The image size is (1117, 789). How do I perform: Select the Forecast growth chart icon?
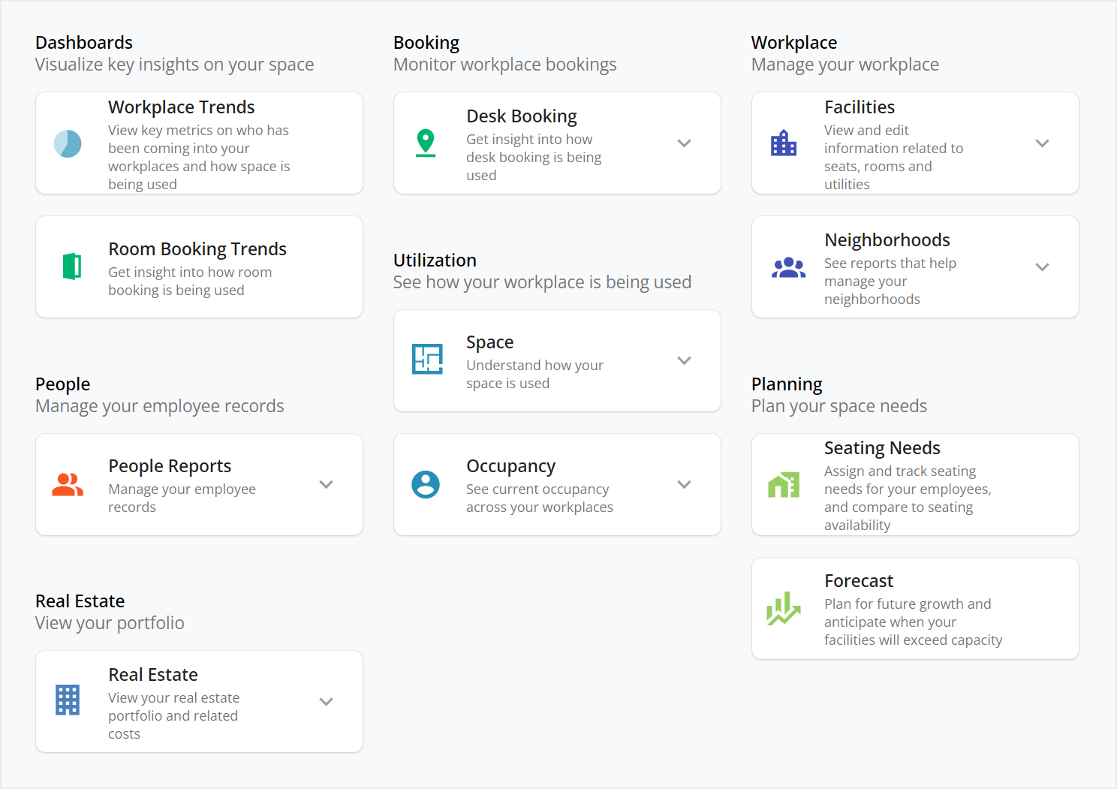point(783,608)
